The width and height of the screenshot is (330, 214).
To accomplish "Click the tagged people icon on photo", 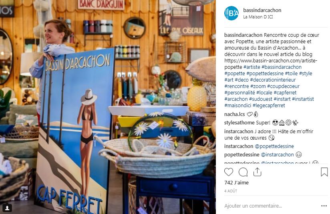I will [7, 208].
